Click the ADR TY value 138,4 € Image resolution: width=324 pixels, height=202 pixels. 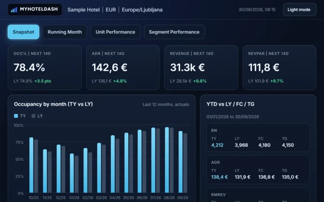tap(219, 177)
